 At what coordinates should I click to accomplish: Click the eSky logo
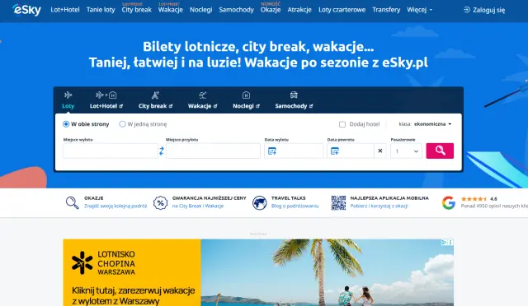(26, 10)
